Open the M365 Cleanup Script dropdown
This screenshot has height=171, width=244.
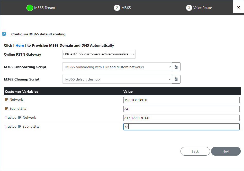117,79
